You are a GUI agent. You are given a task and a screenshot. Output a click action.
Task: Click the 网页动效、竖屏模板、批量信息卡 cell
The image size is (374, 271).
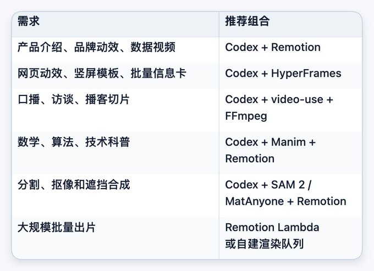tap(115, 76)
